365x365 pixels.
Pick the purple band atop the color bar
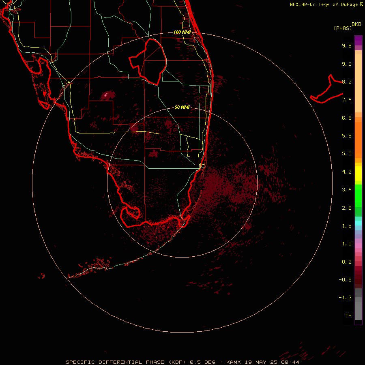click(358, 41)
